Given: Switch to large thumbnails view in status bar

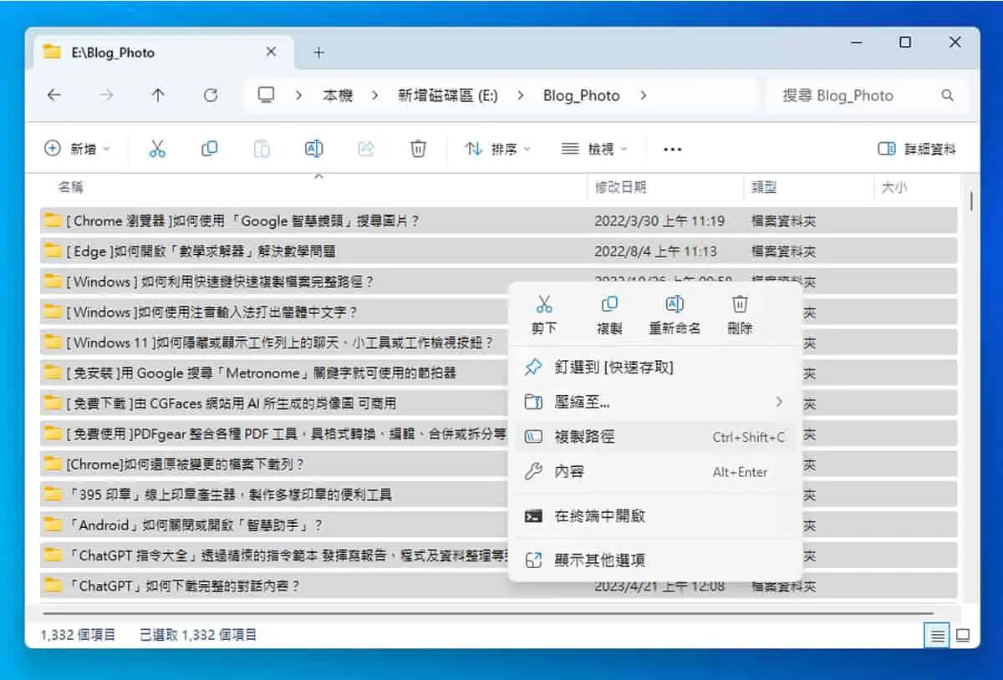Looking at the screenshot, I should [x=963, y=636].
